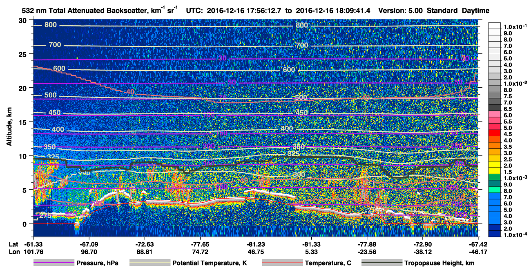This screenshot has height=272, width=531.
Task: Click the latitude value -77.65
Action: click(x=200, y=245)
